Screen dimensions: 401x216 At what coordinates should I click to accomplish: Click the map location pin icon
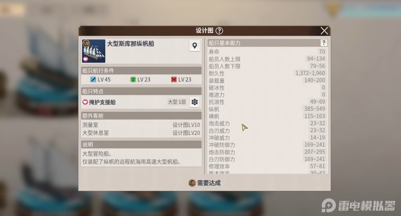[195, 46]
